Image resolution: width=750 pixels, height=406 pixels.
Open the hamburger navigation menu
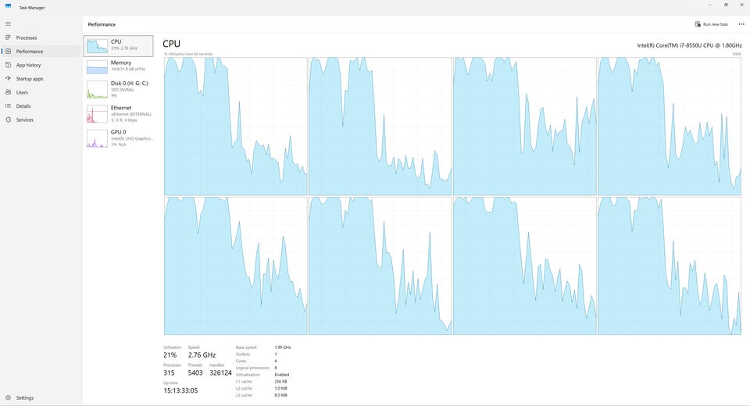coord(8,24)
